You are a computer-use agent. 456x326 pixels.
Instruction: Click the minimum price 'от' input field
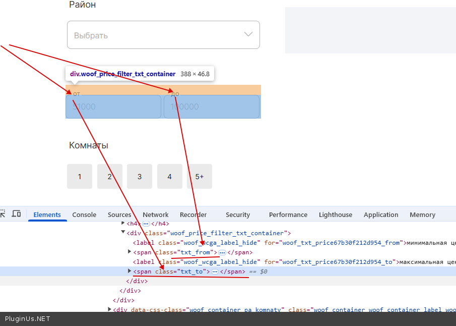[x=113, y=106]
